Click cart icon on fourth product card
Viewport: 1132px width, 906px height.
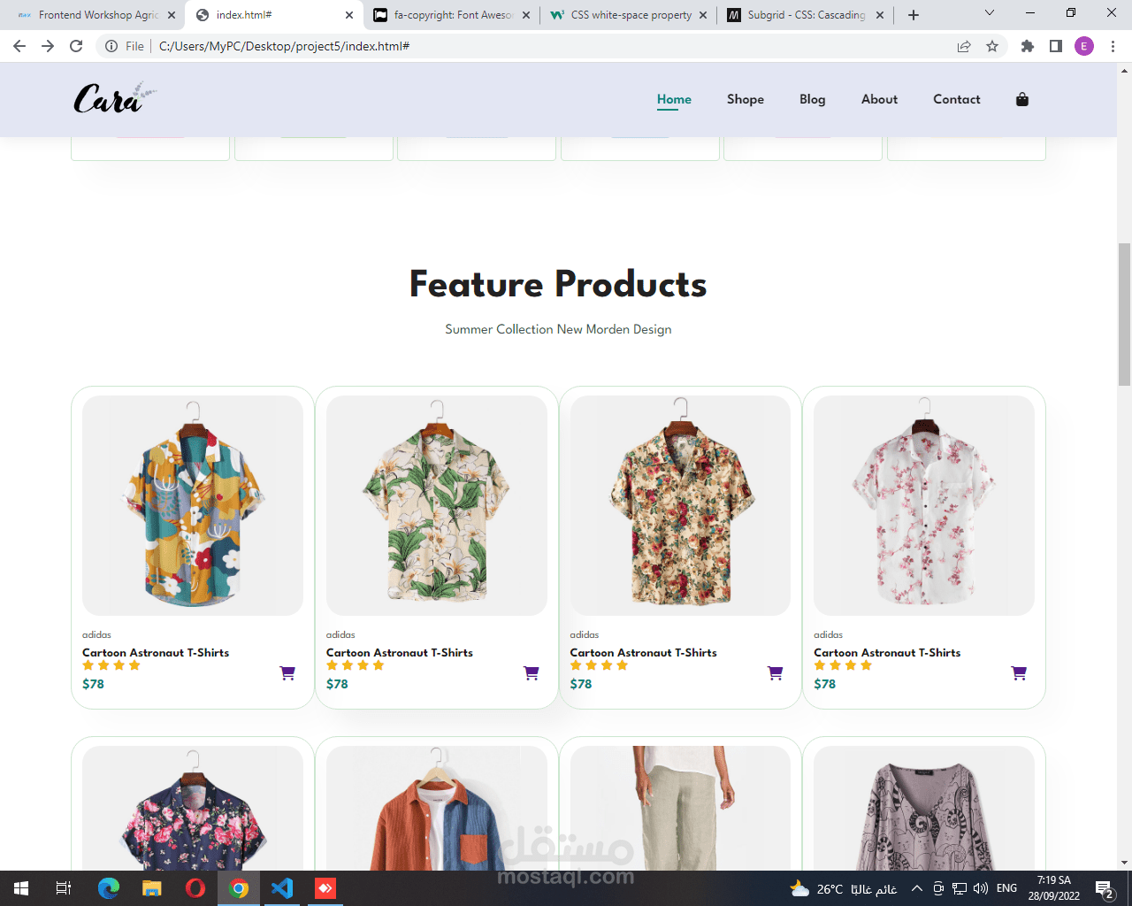pos(1019,673)
